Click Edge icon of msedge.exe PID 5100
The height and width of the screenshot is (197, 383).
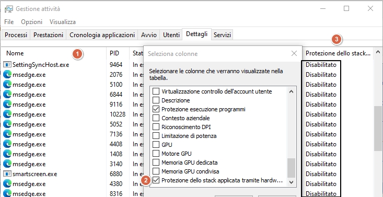coord(7,85)
